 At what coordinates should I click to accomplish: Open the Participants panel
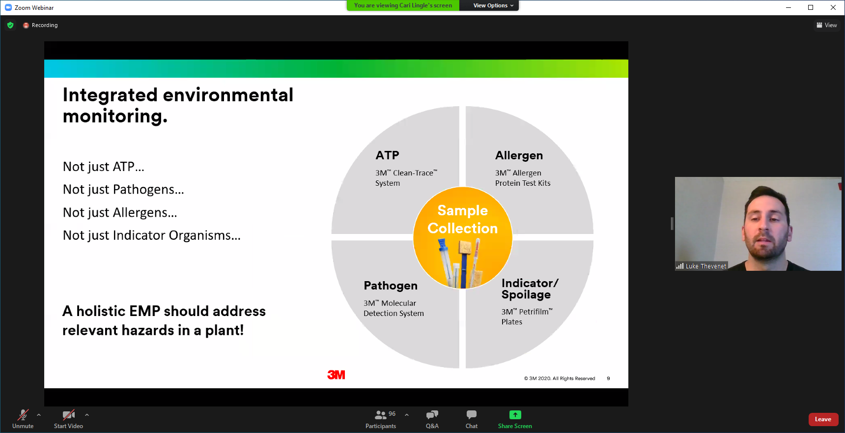tap(381, 419)
